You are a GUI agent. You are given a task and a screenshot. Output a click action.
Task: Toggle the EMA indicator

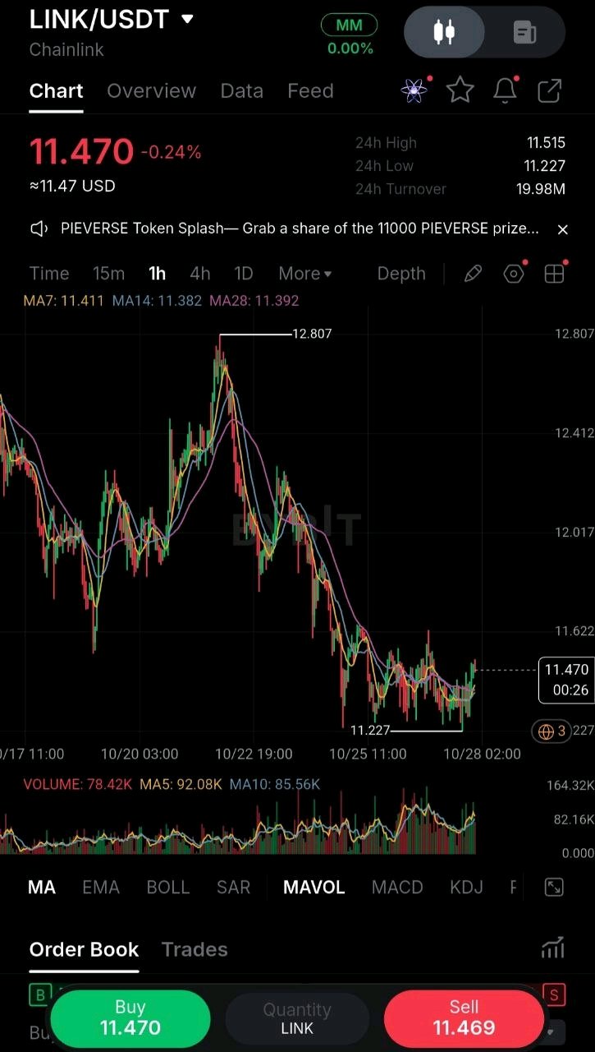click(101, 888)
